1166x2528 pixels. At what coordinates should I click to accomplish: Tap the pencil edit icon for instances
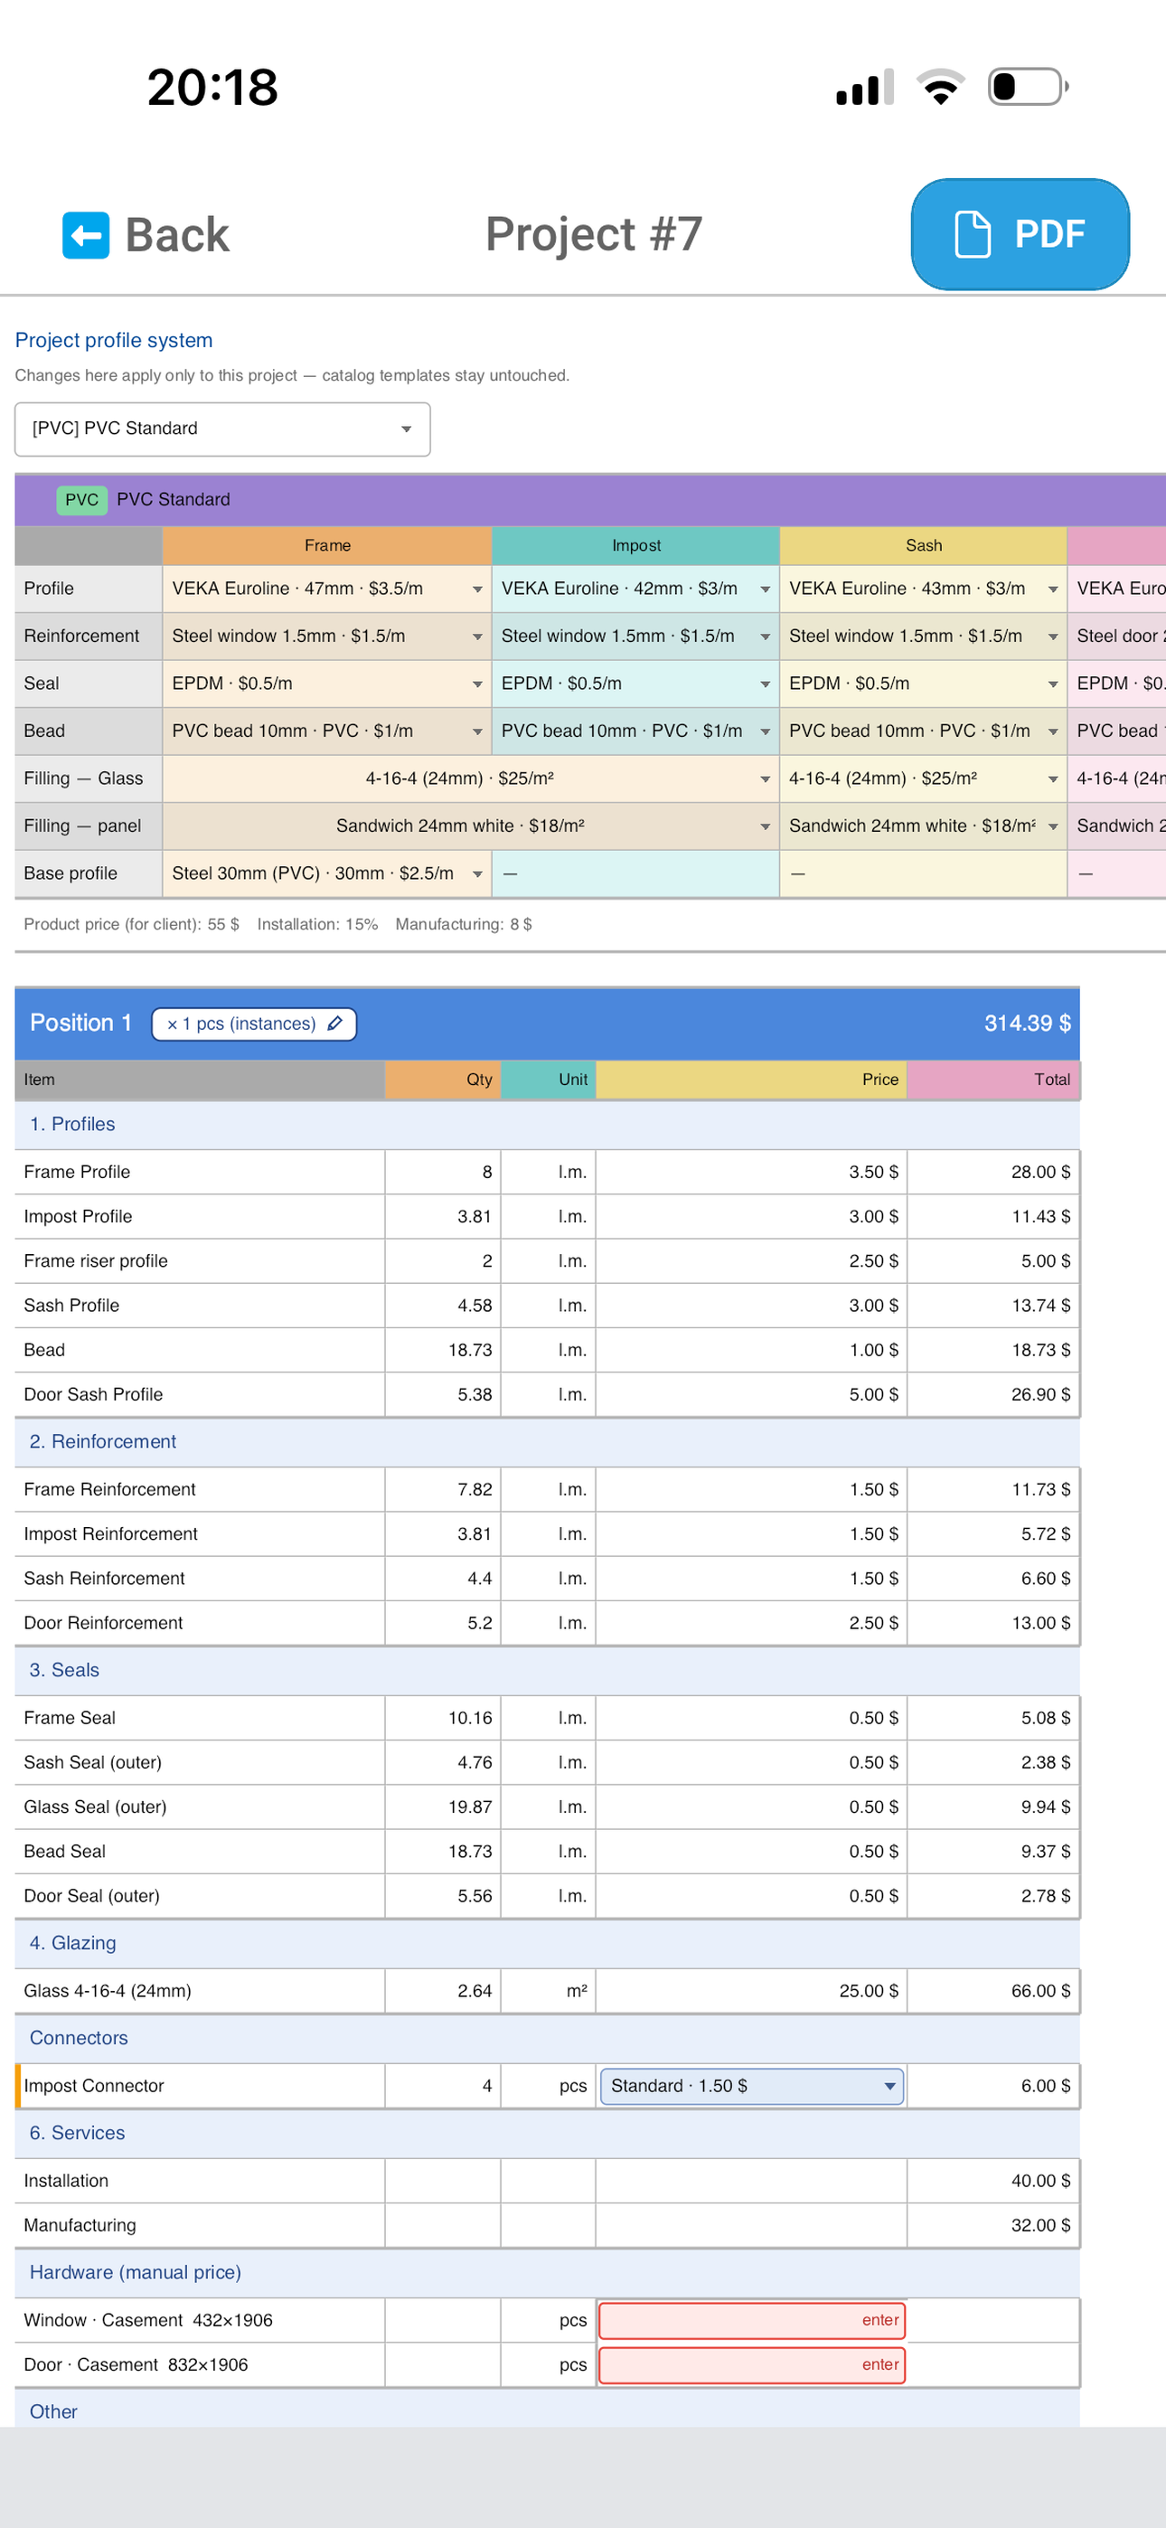pos(334,1023)
